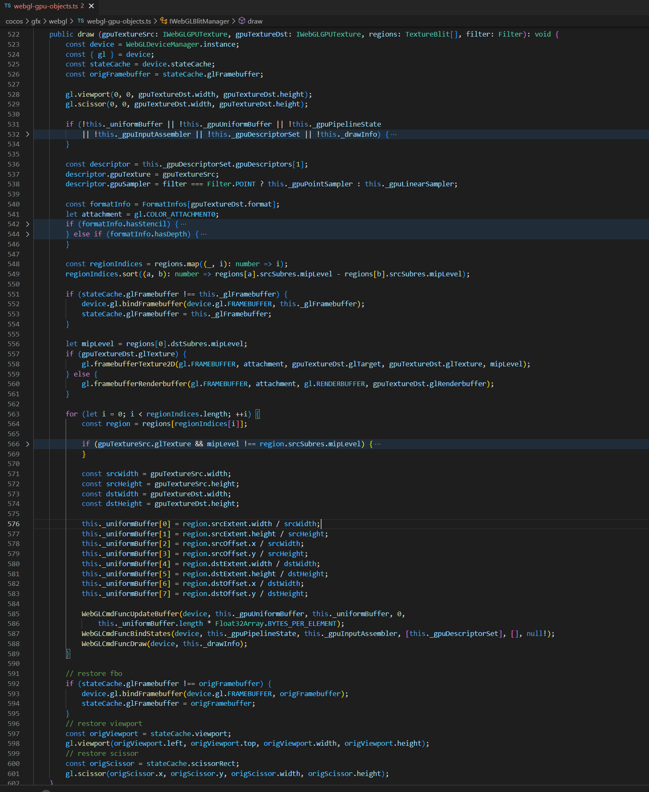Click the draw breadcrumb label

(255, 21)
